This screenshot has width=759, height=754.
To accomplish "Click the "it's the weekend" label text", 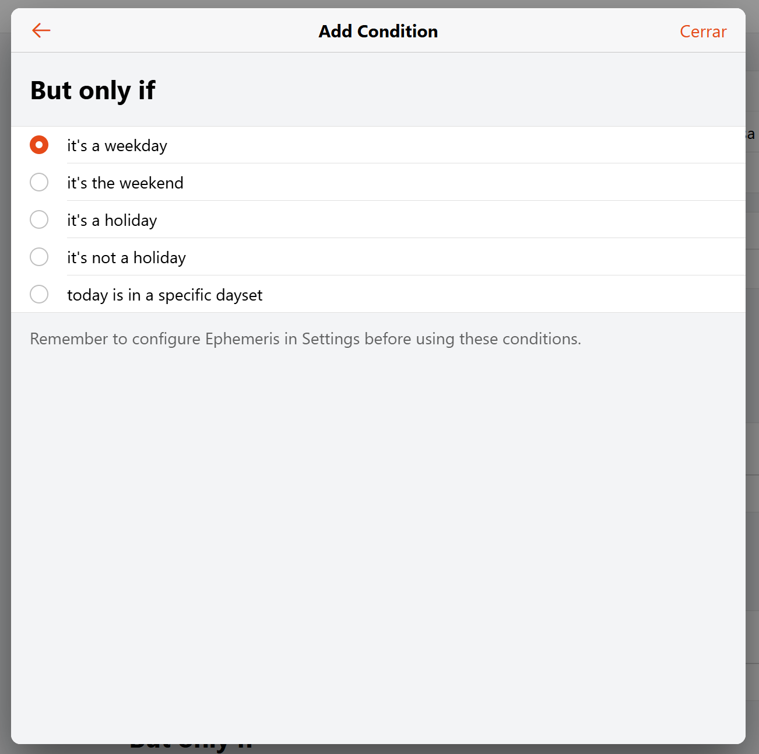I will pyautogui.click(x=125, y=183).
